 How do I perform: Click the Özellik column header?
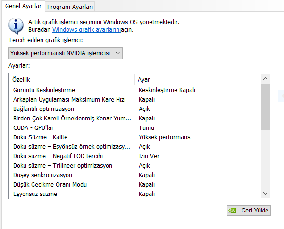tap(21, 79)
